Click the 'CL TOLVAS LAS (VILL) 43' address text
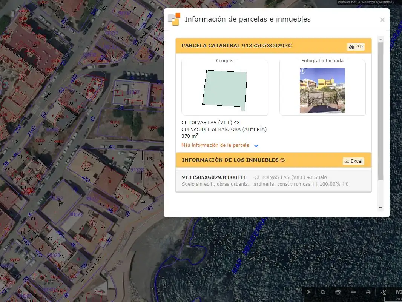This screenshot has height=302, width=402. [210, 122]
